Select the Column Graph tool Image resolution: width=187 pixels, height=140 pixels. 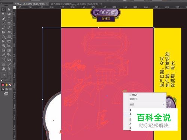coord(9,60)
